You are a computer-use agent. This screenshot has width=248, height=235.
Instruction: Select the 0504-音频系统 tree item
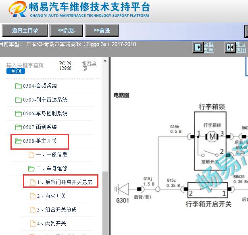pos(40,86)
